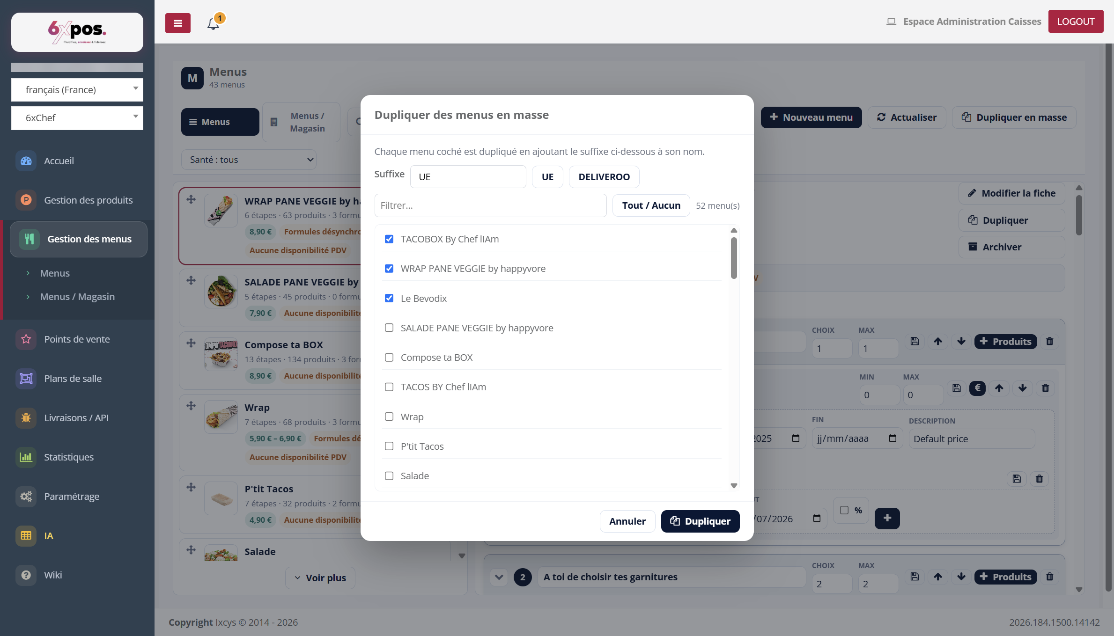Click save icon in the first CHOIX/MAX row
Image resolution: width=1114 pixels, height=636 pixels.
(x=915, y=341)
